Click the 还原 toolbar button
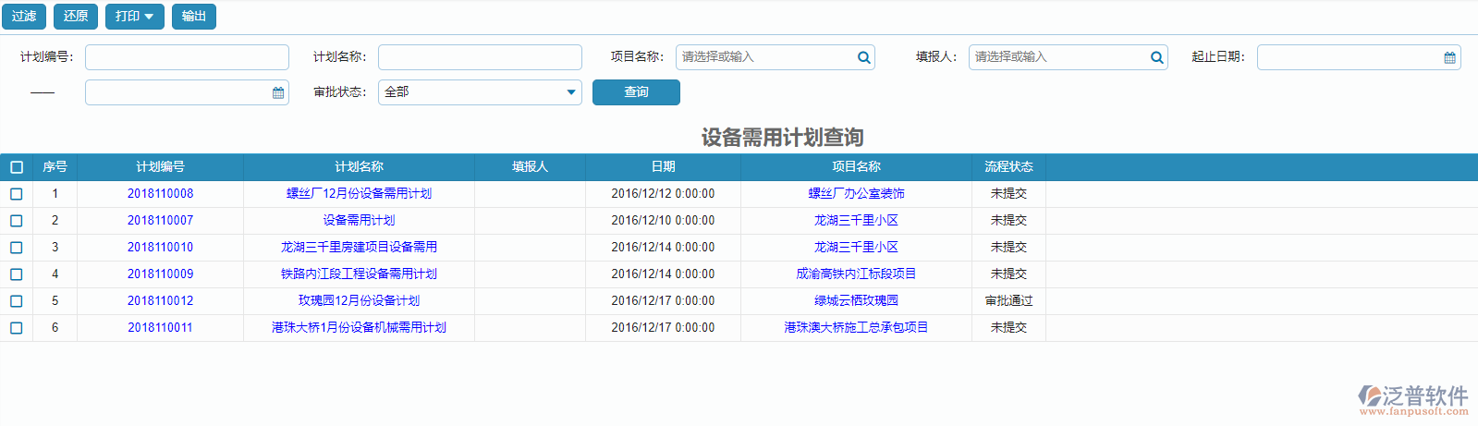 click(x=76, y=17)
